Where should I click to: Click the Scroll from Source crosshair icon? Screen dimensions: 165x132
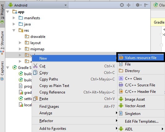click(x=122, y=5)
